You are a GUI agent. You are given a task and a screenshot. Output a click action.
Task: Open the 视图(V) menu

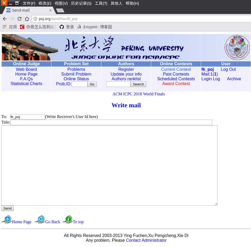tap(61, 3)
